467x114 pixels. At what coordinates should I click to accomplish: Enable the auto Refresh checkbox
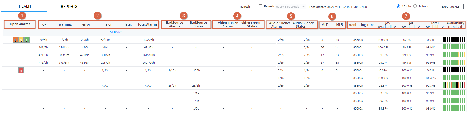261,6
